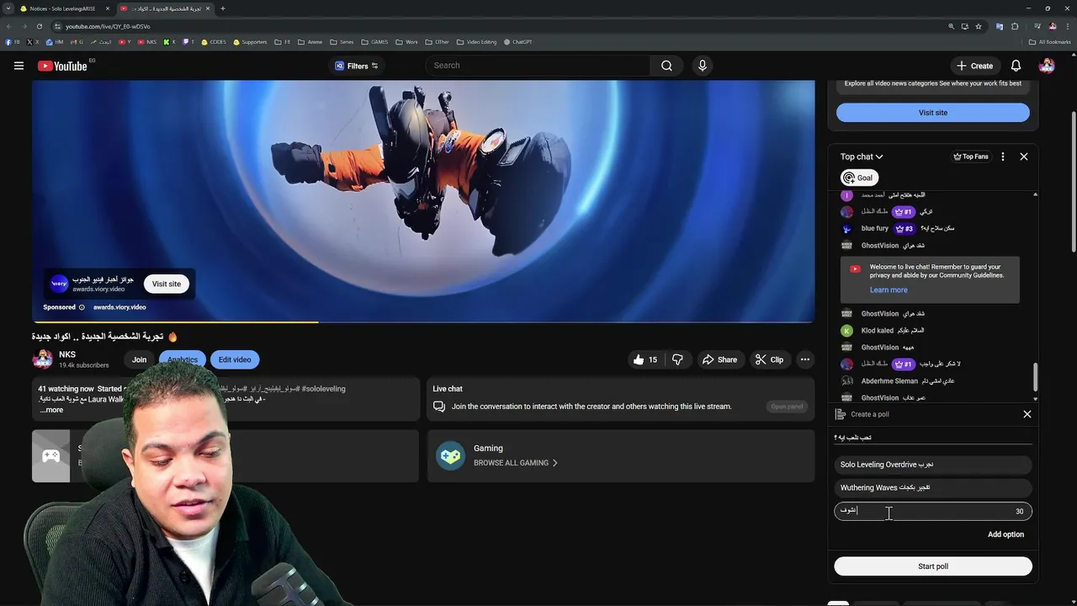This screenshot has width=1077, height=606.
Task: Open live chat more options menu
Action: [x=1002, y=157]
